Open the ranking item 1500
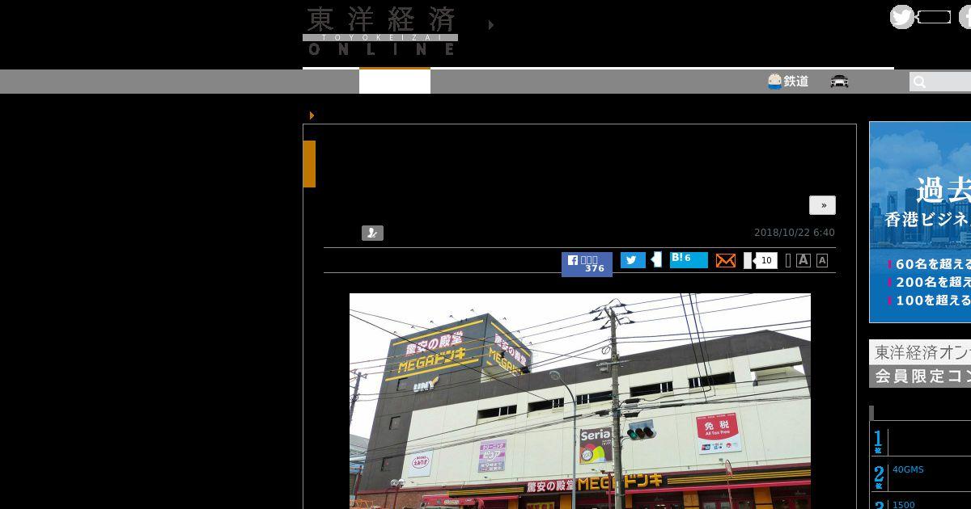The width and height of the screenshot is (971, 509). 904,505
